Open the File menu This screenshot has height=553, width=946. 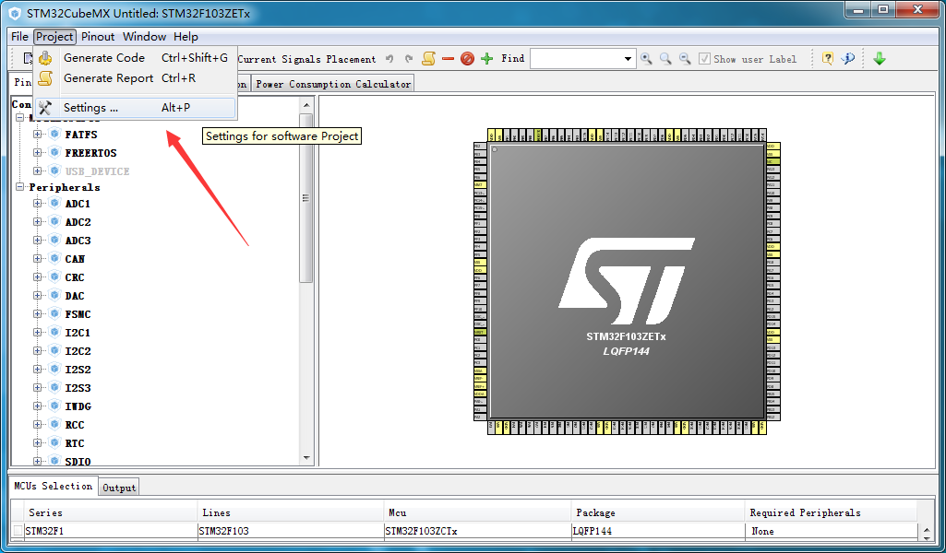[19, 36]
